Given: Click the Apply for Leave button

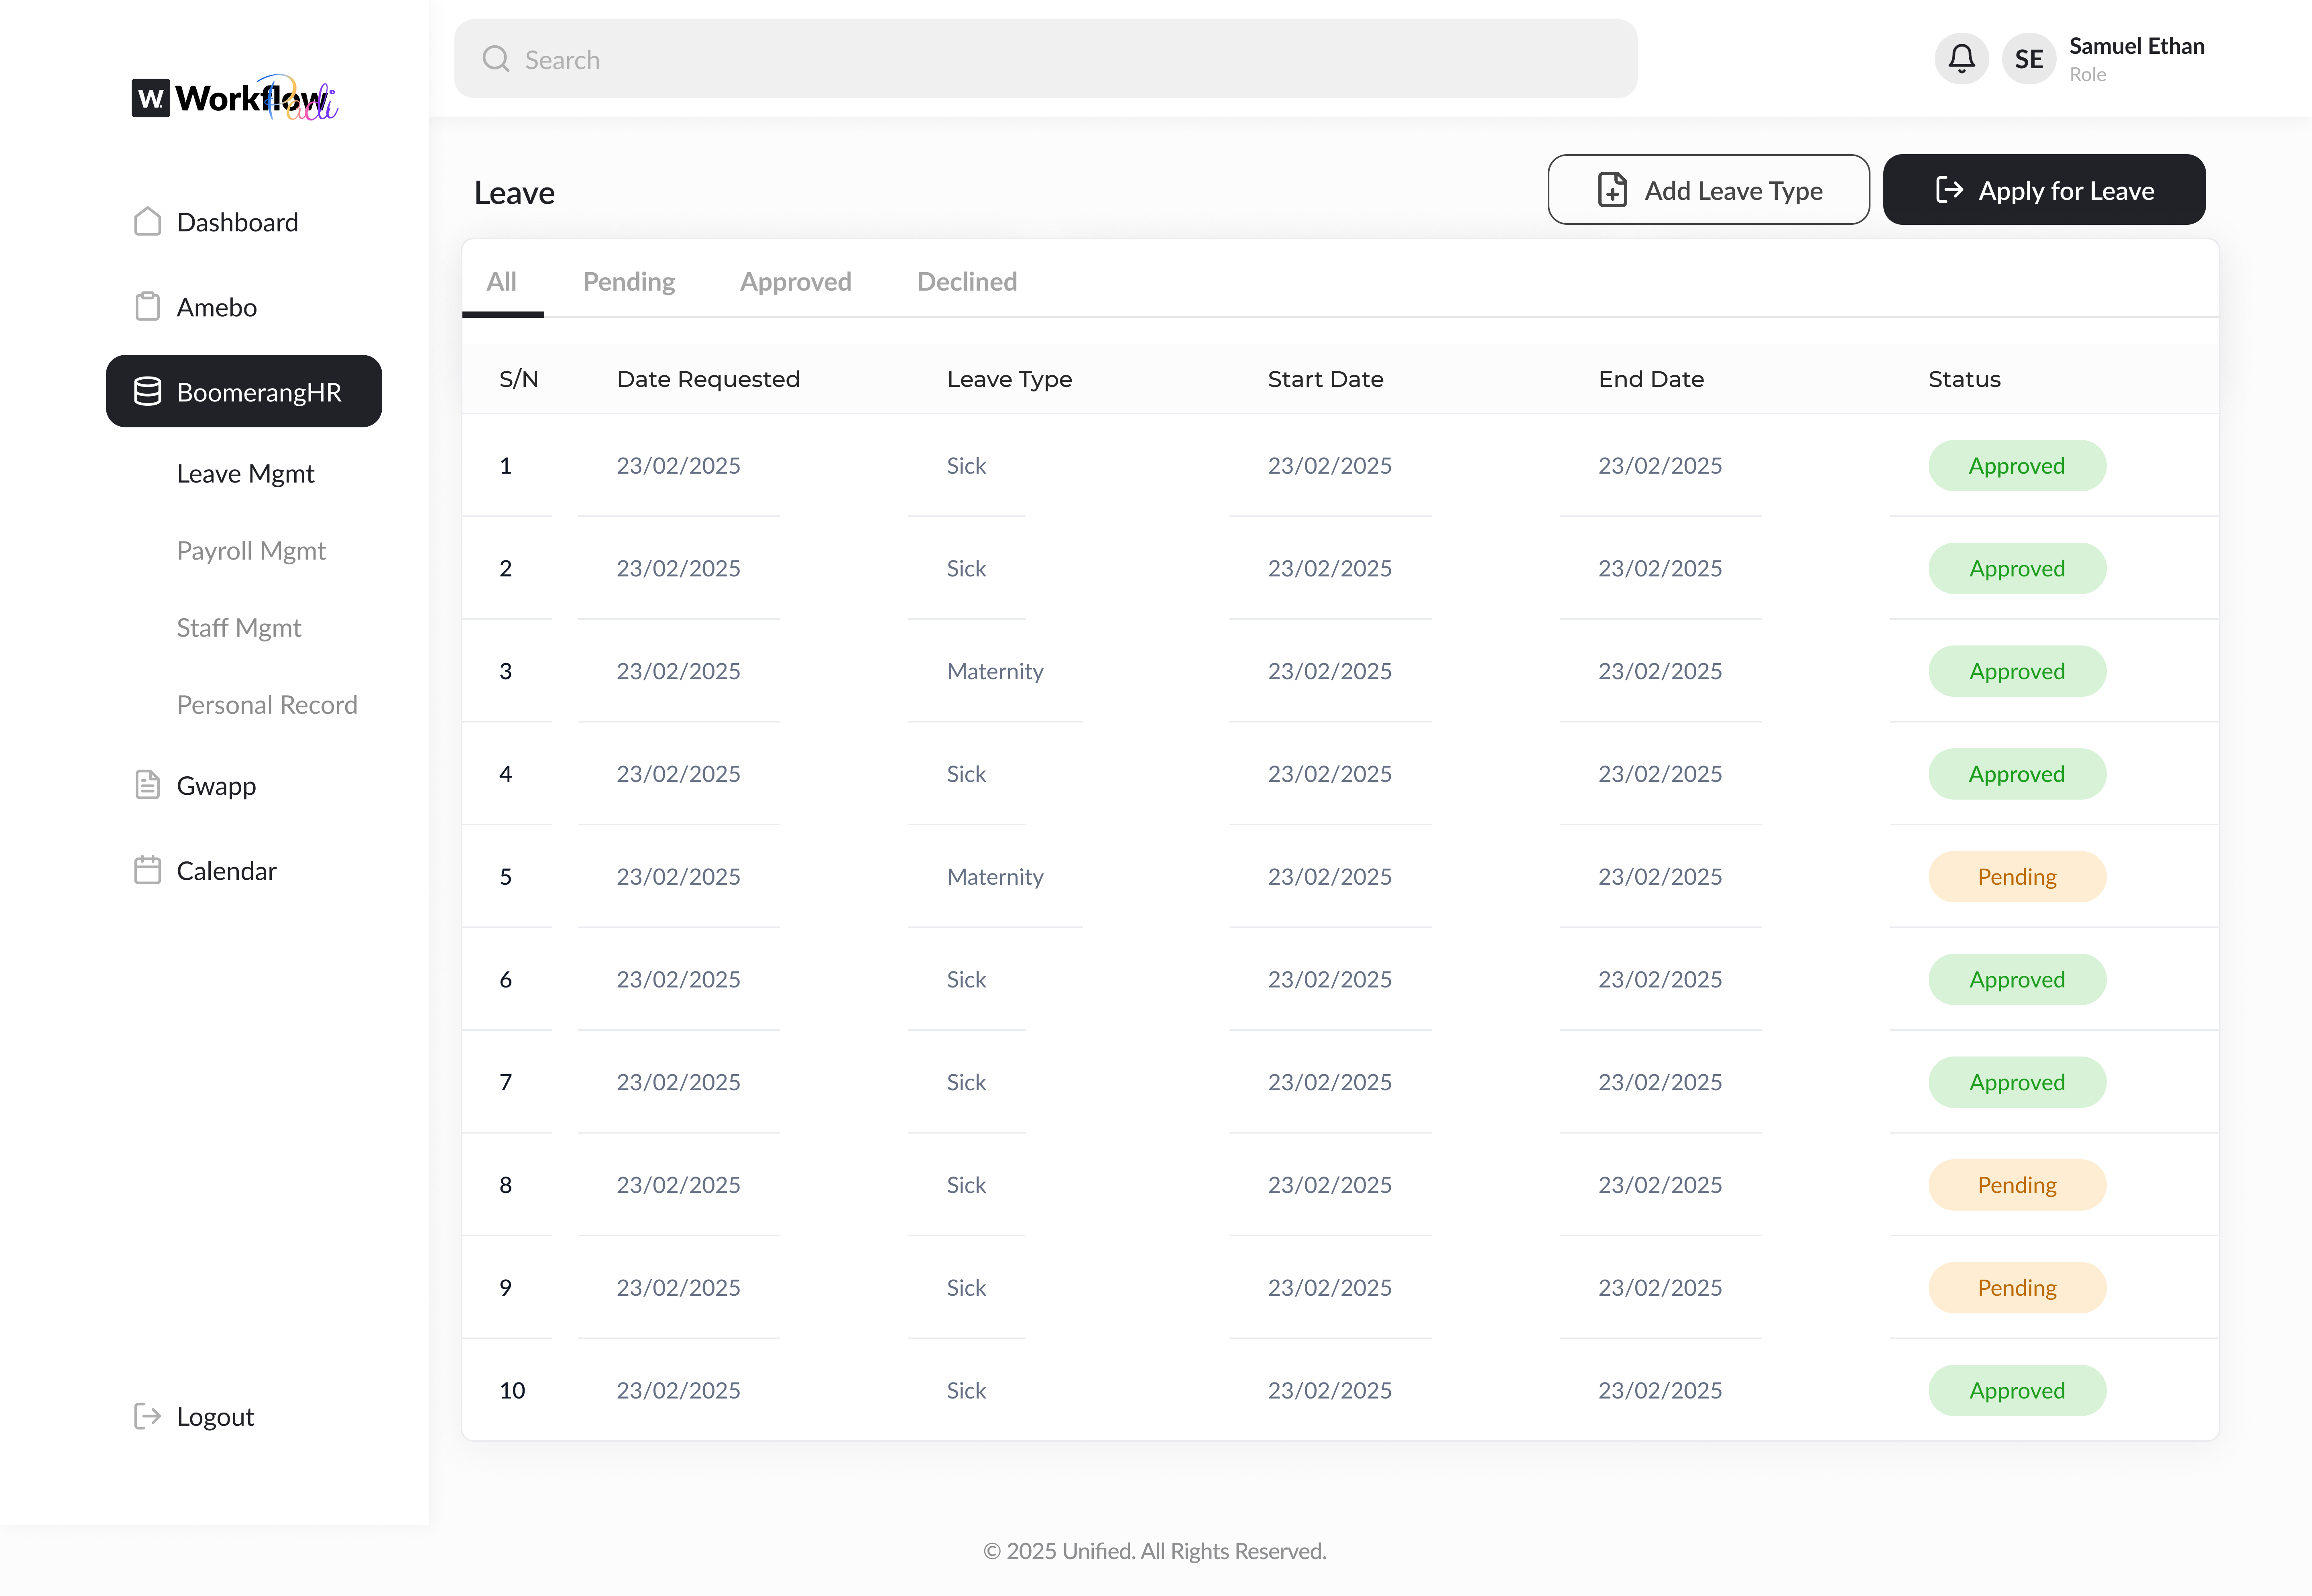Looking at the screenshot, I should [x=2044, y=189].
